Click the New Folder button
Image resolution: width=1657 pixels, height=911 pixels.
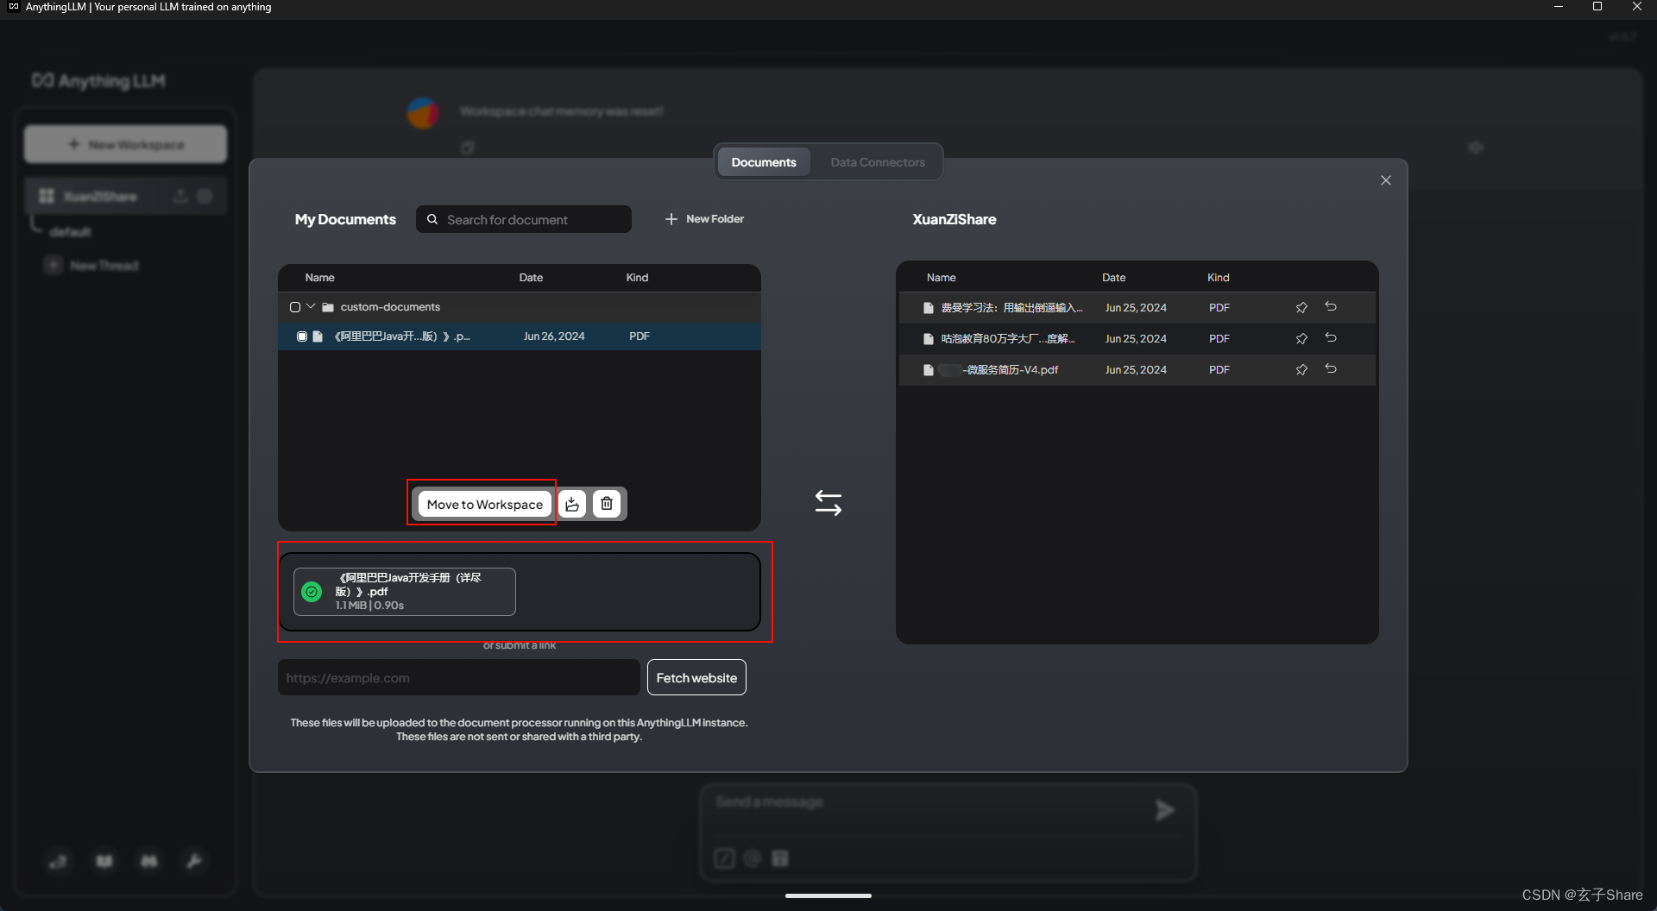coord(704,219)
